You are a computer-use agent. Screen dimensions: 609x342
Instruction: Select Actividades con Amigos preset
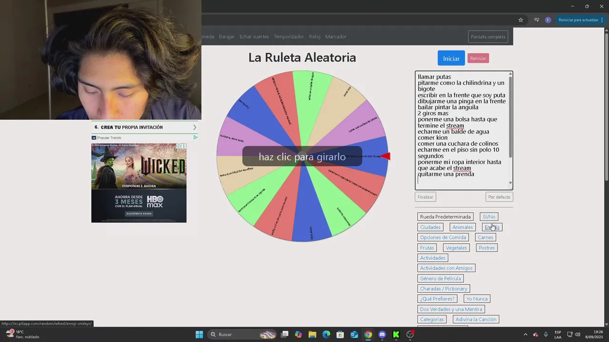(x=446, y=268)
